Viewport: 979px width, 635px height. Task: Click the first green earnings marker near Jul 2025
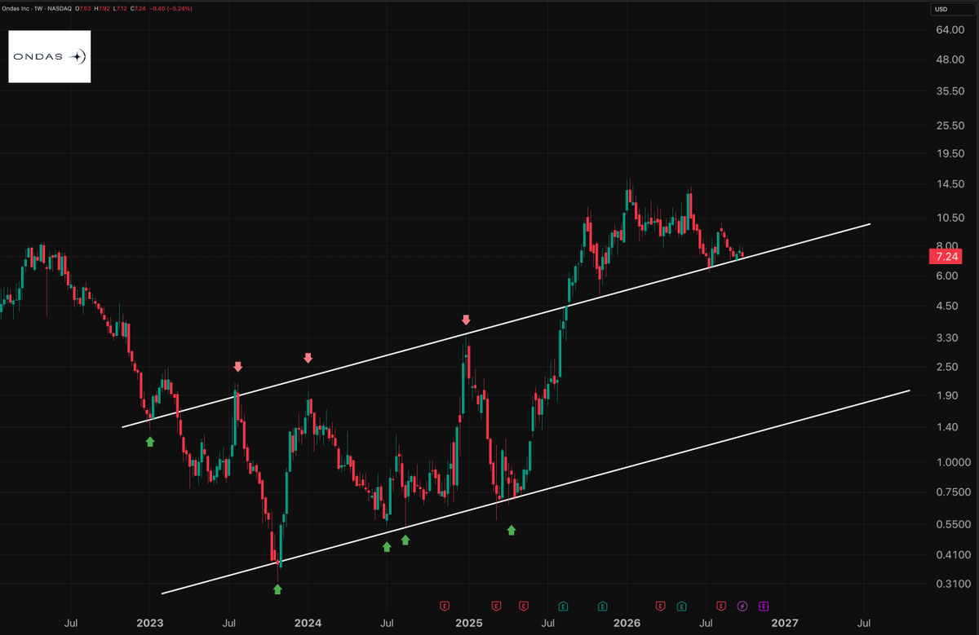click(563, 606)
